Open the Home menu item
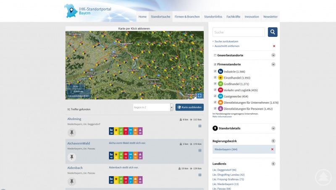Viewport: 336px width, 190px height. point(142,17)
